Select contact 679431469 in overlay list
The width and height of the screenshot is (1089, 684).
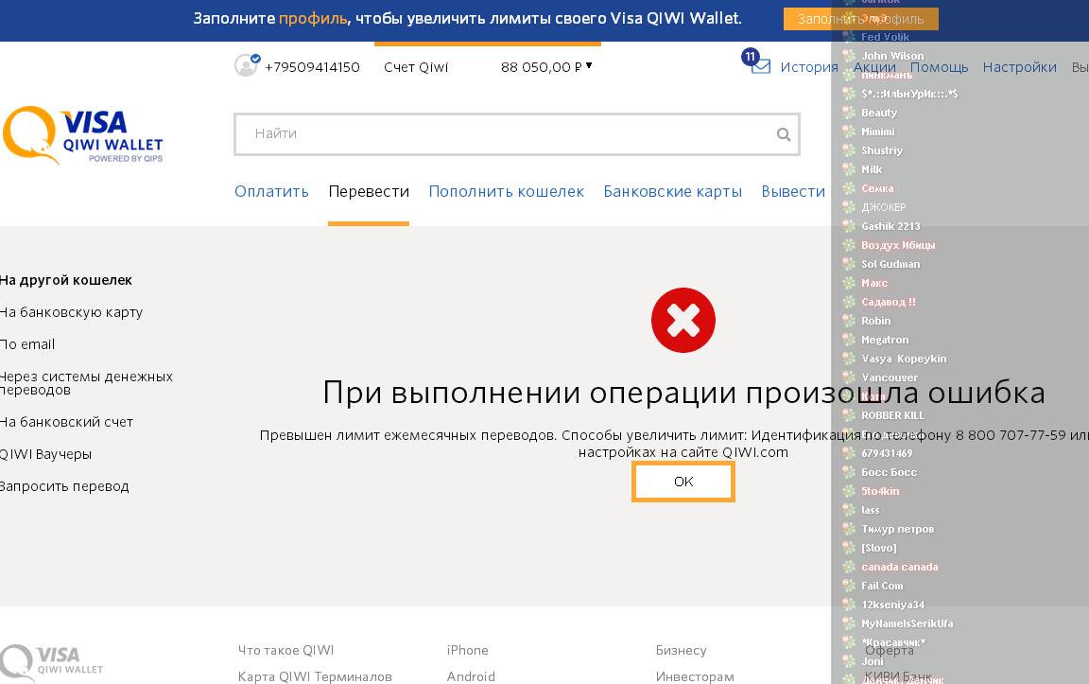(887, 453)
